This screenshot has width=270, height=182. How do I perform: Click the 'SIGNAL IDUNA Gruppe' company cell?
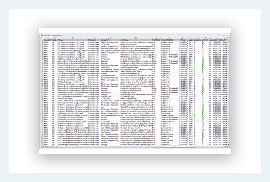(x=72, y=101)
